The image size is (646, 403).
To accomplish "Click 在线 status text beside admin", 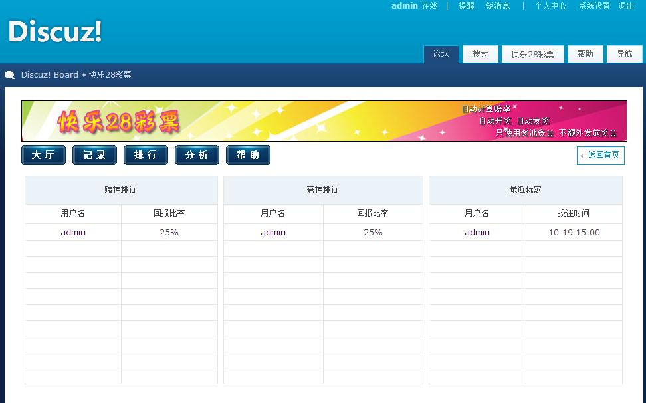I will (x=430, y=6).
